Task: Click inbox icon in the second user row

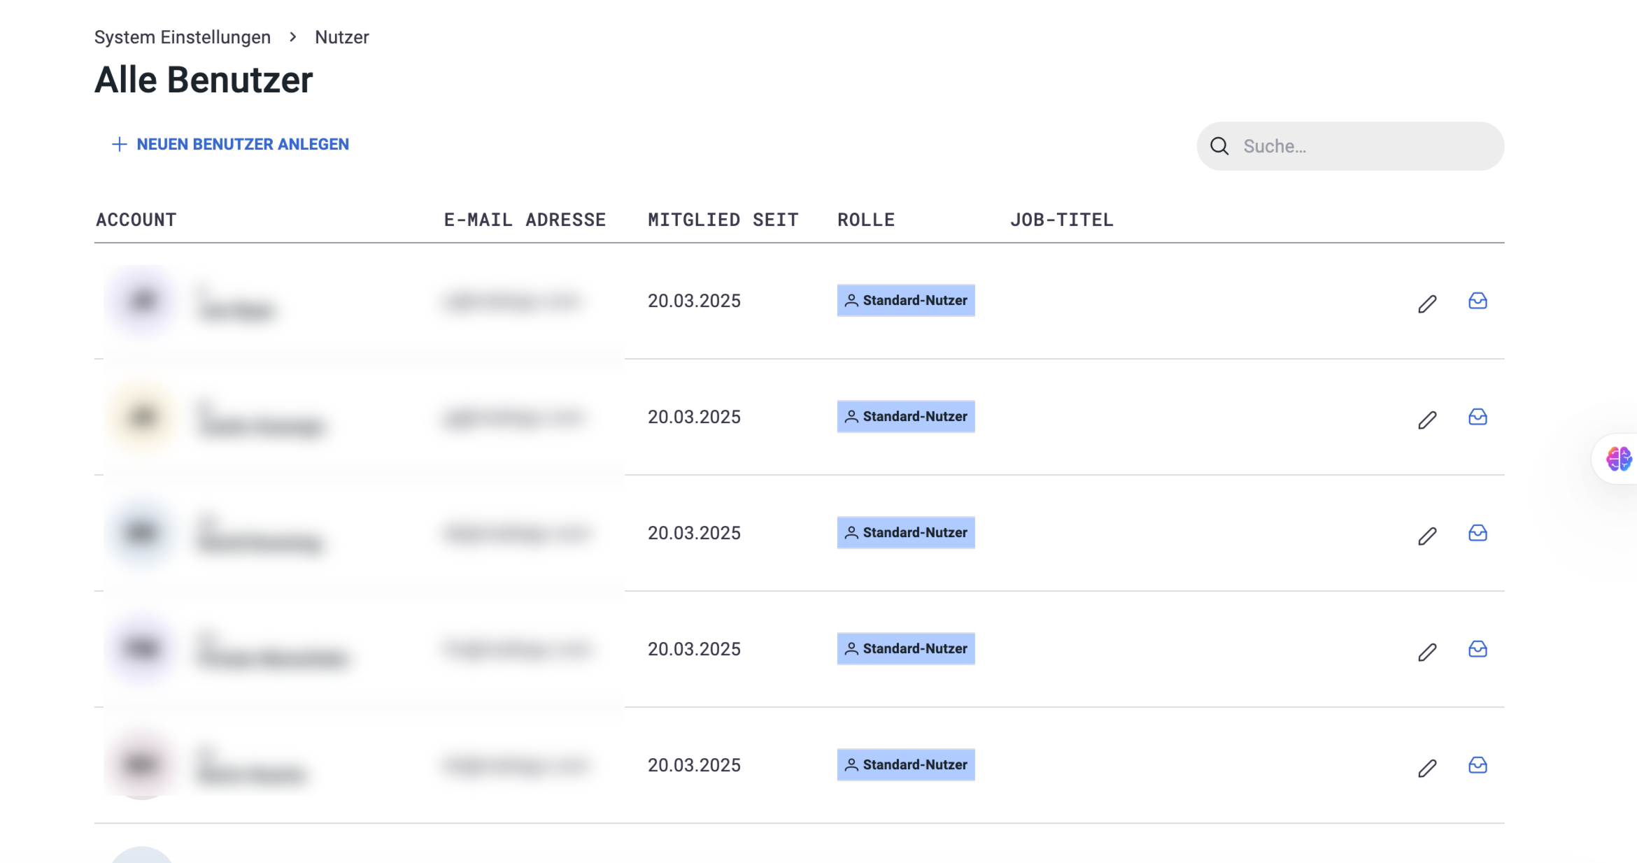Action: click(x=1477, y=417)
